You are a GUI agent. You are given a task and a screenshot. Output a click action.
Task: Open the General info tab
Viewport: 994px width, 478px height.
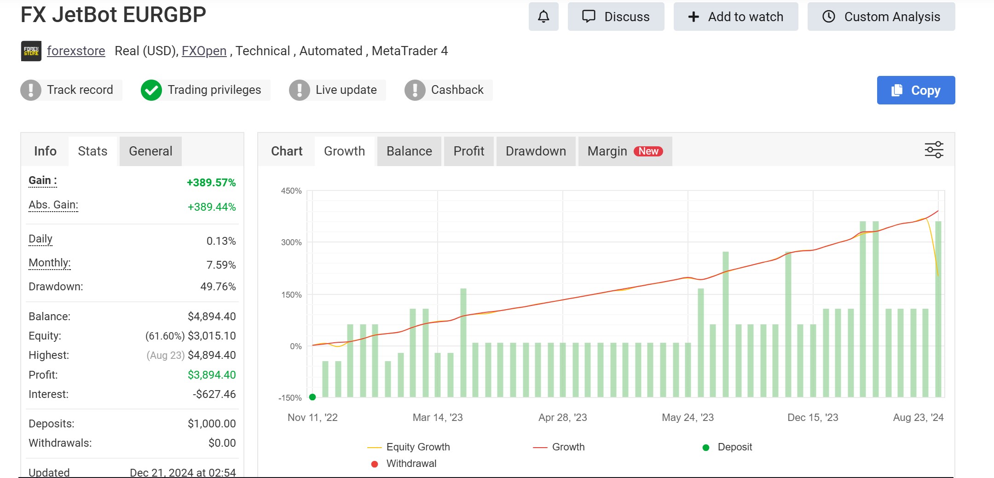click(150, 151)
